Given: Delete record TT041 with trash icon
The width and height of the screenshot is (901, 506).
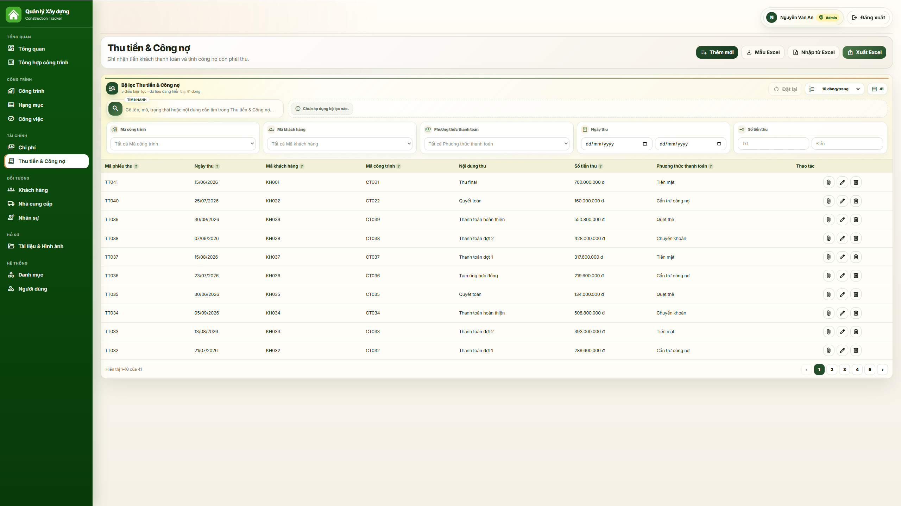Looking at the screenshot, I should 856,182.
